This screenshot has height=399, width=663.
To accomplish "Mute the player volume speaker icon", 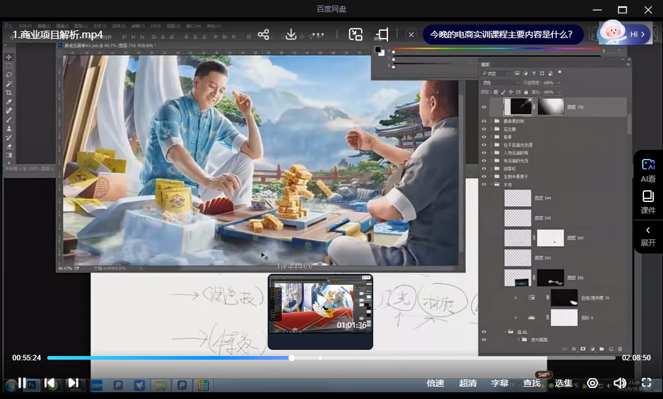I will point(620,383).
